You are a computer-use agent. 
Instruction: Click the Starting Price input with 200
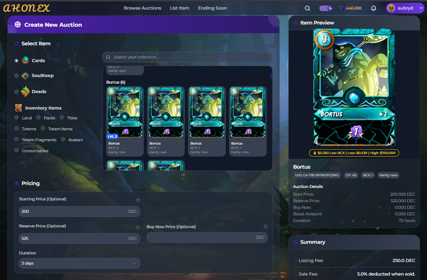coord(80,211)
